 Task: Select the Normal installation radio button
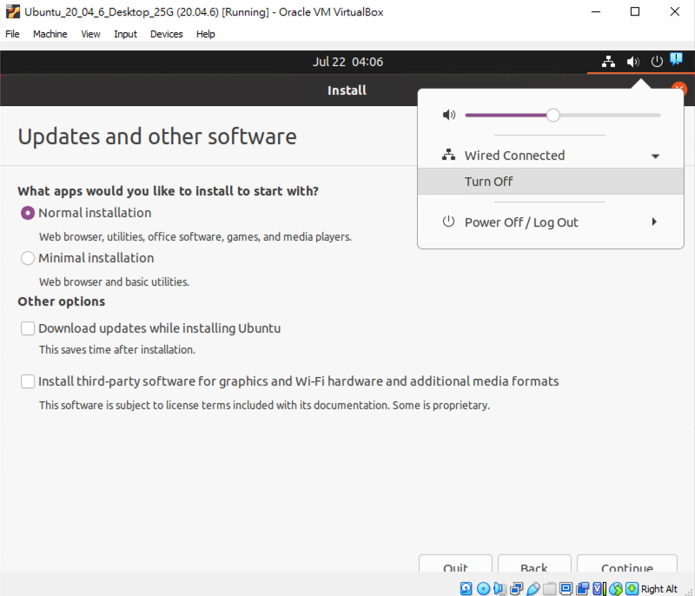(x=28, y=213)
